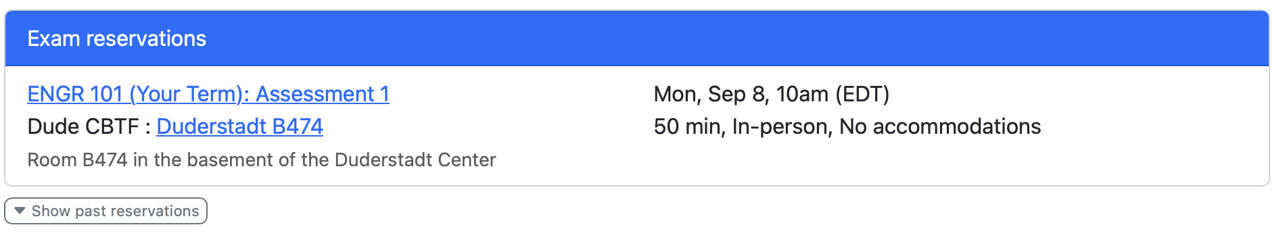1285x246 pixels.
Task: Click the ENGR 101 portion of the link
Action: point(75,94)
